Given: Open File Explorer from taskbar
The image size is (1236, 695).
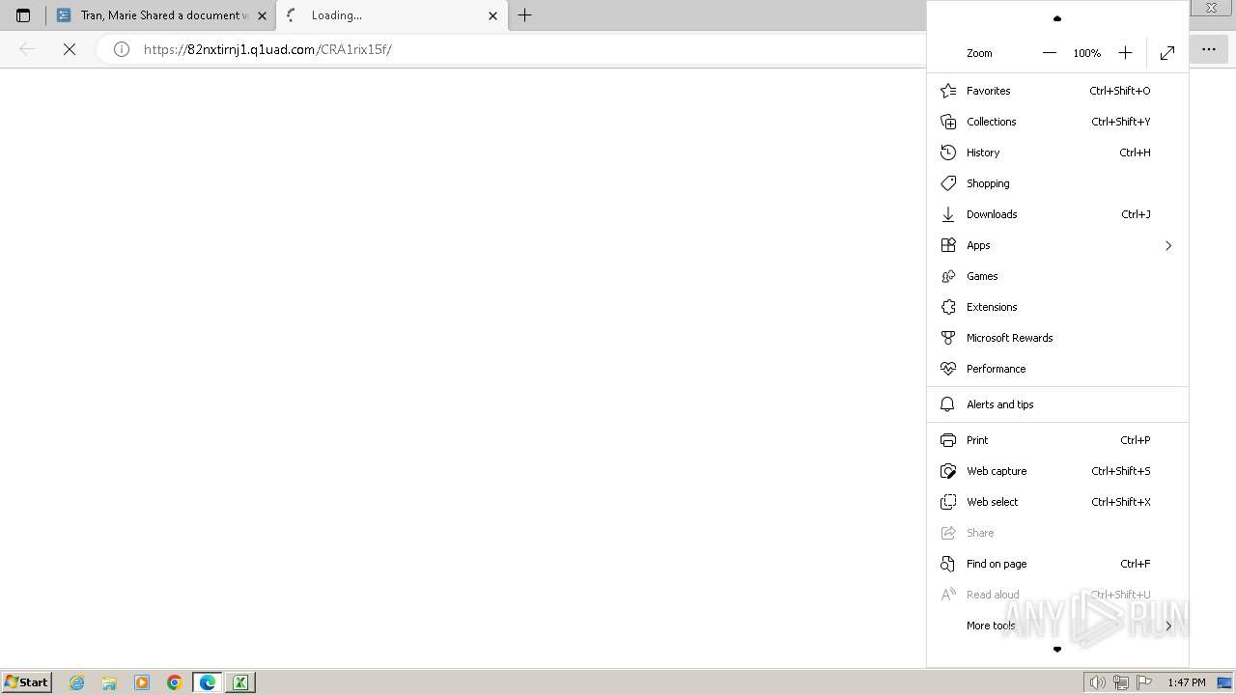Looking at the screenshot, I should (x=109, y=682).
